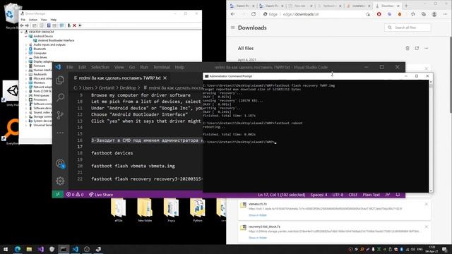Open the Selection menu in VS Code
The height and width of the screenshot is (254, 452).
point(100,67)
